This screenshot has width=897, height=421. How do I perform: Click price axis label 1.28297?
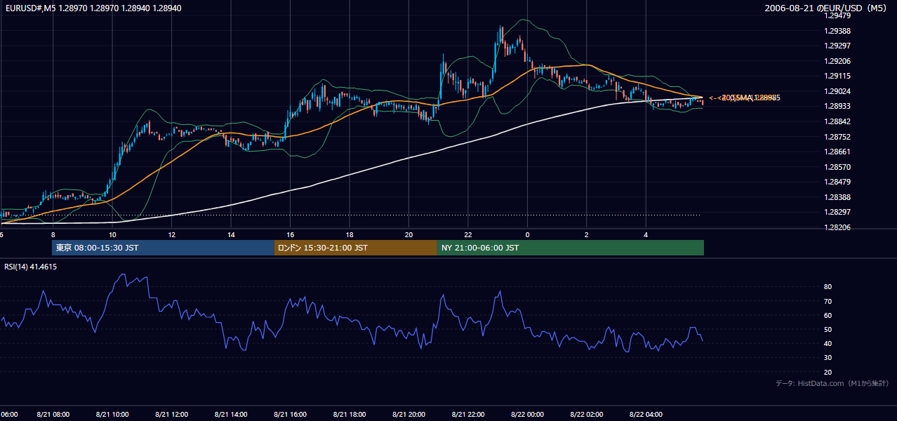tap(837, 212)
